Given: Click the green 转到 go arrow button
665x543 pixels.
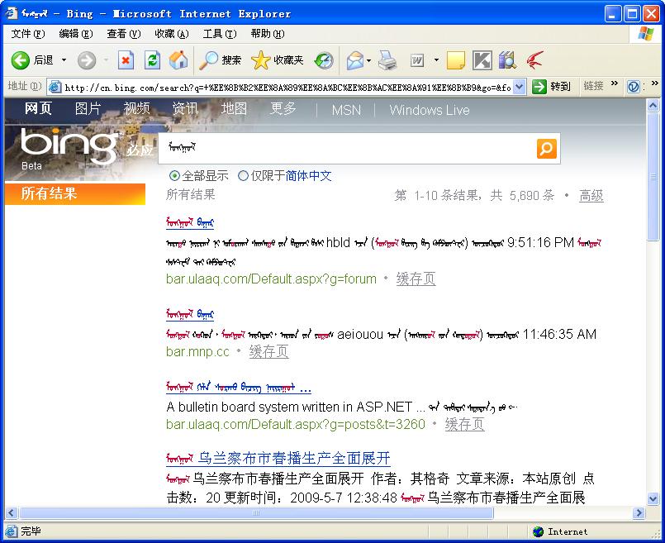Looking at the screenshot, I should click(539, 87).
